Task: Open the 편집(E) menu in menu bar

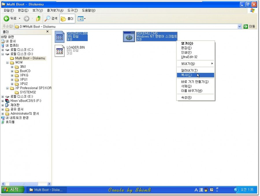Action: 23,10
